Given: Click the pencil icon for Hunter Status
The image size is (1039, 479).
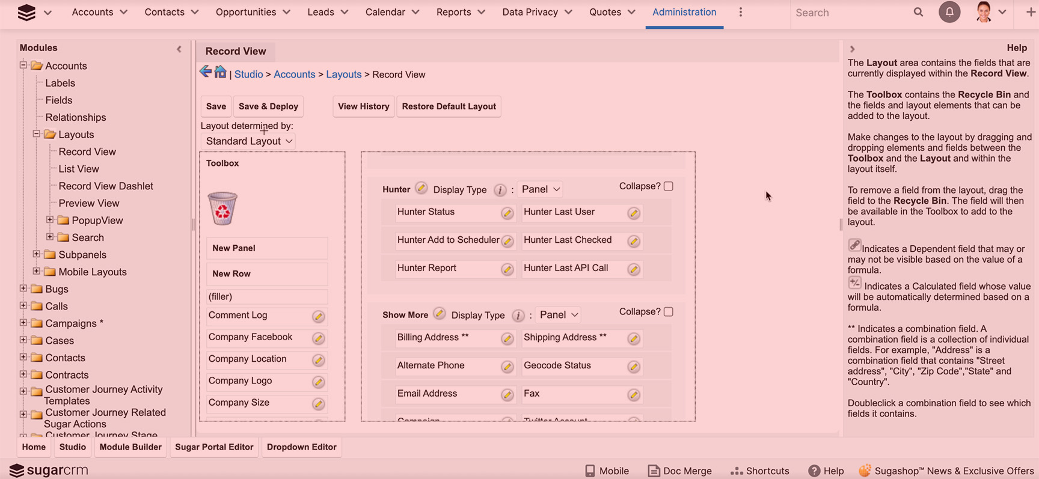Looking at the screenshot, I should pos(507,213).
